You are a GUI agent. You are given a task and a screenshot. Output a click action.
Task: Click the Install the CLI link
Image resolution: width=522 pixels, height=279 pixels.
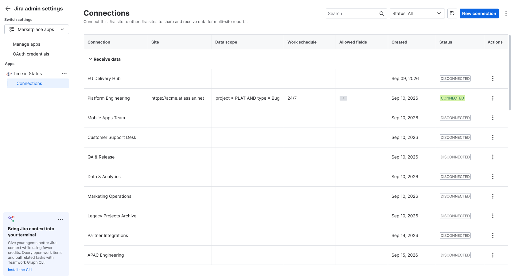(x=20, y=270)
